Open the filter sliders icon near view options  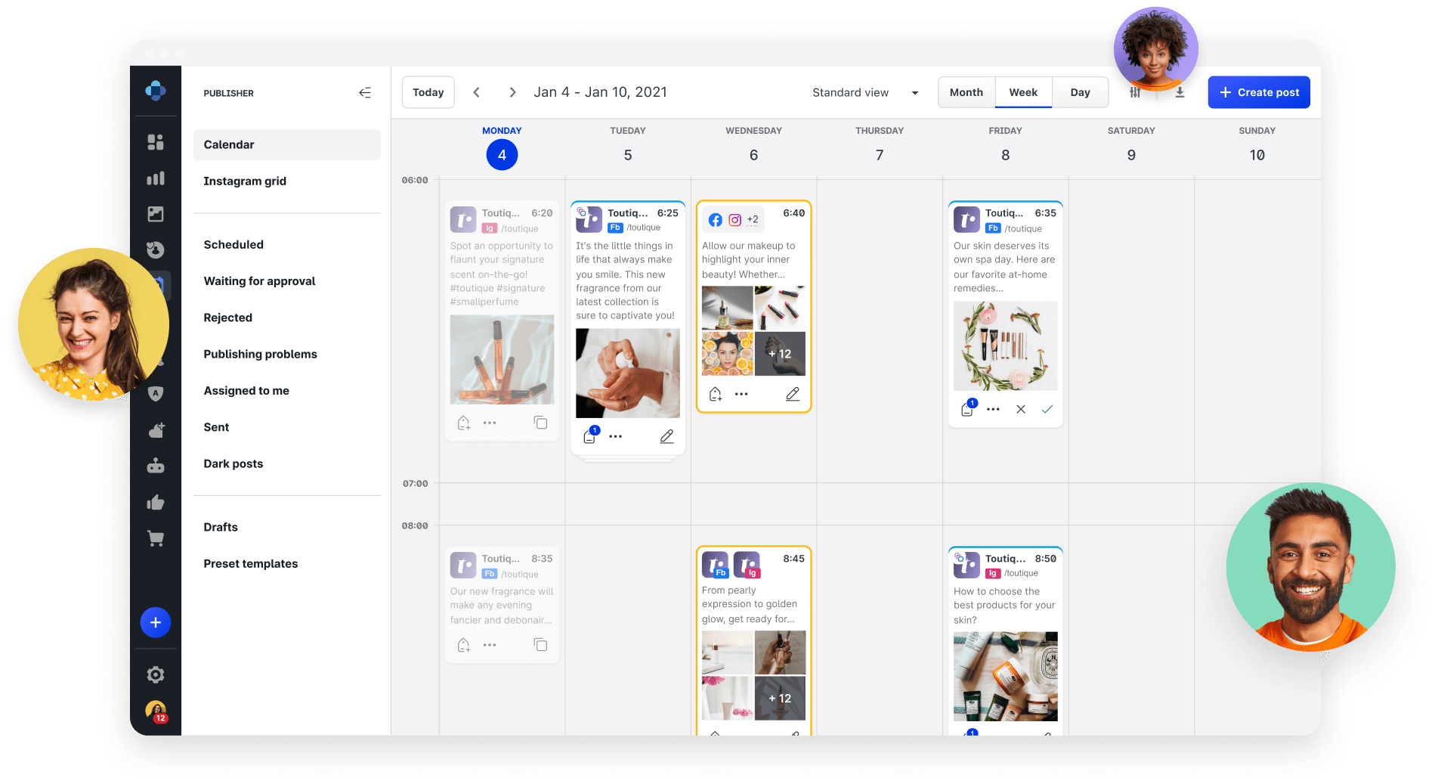pos(1135,92)
